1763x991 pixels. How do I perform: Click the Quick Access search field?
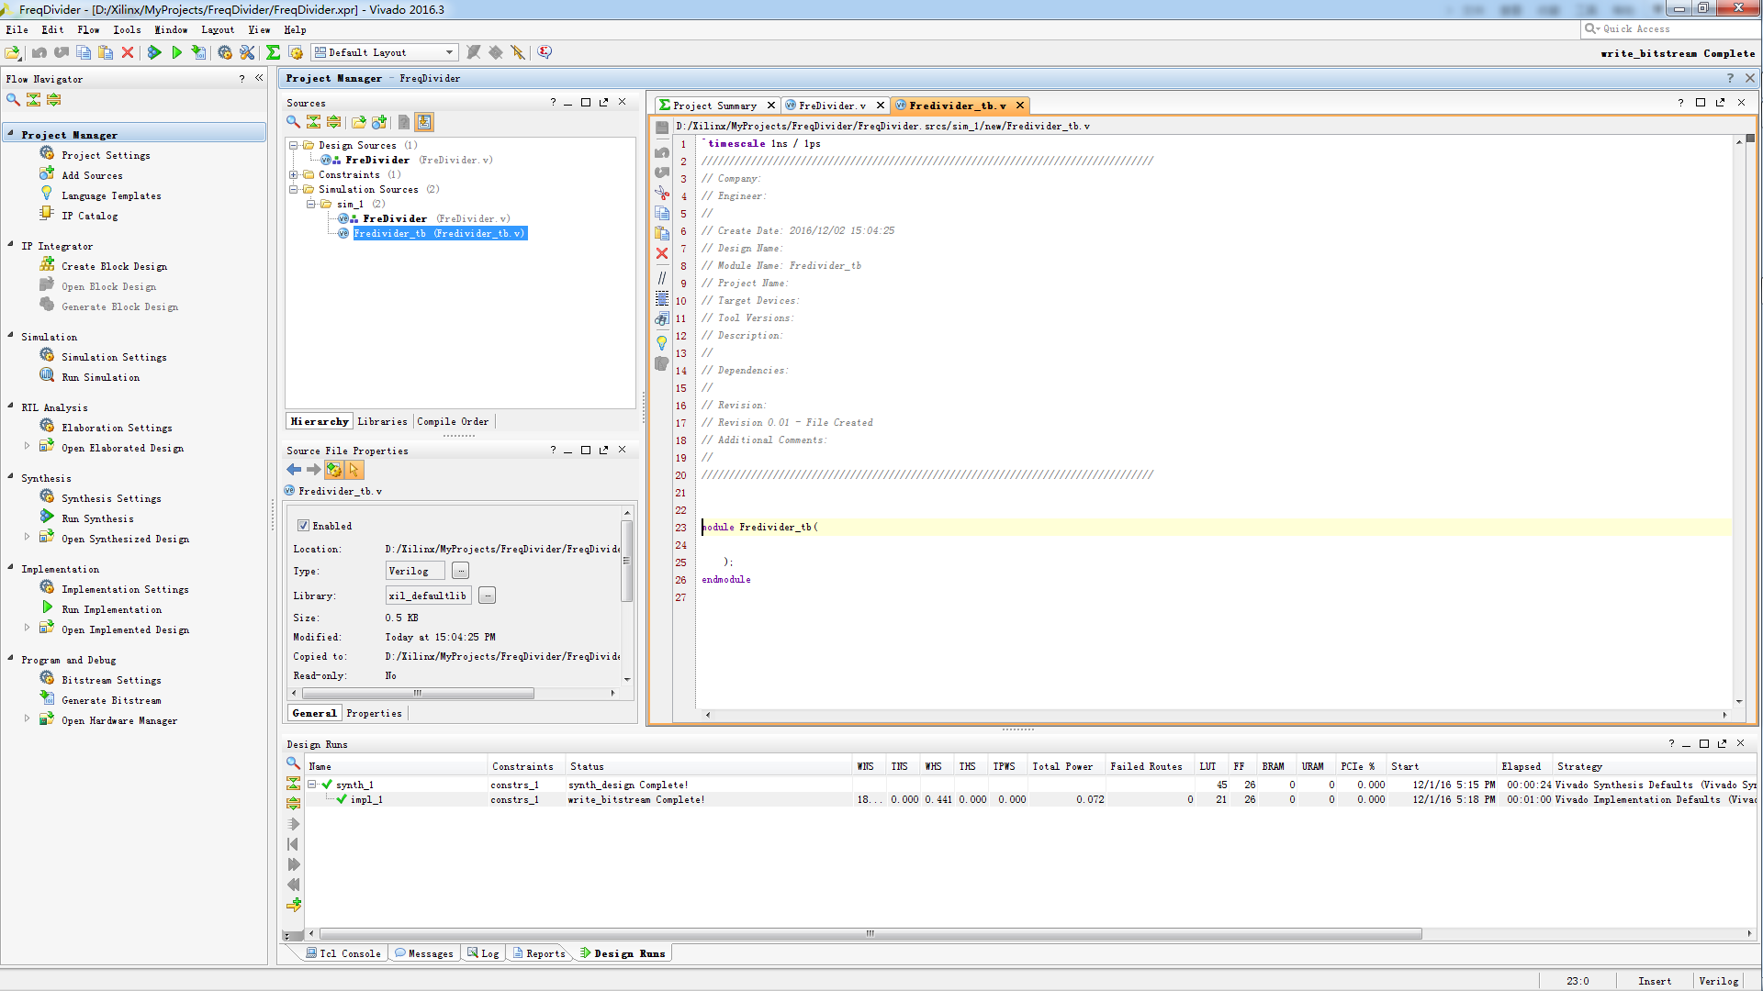[1671, 29]
